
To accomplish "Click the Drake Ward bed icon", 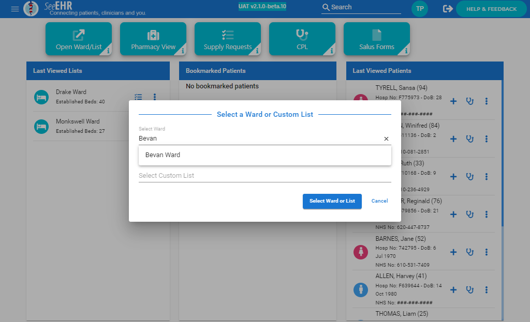I will [41, 97].
